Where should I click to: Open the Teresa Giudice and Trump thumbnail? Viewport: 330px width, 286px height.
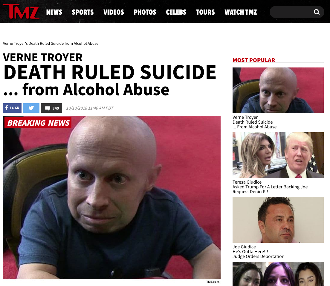pos(278,155)
